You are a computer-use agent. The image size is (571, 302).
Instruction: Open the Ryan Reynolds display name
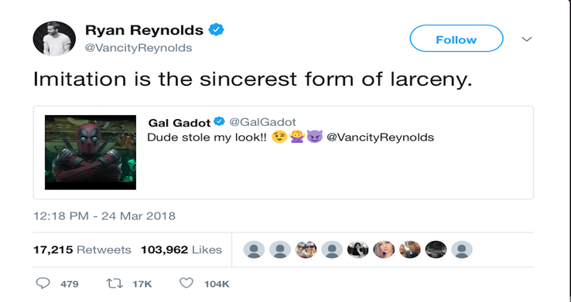144,30
